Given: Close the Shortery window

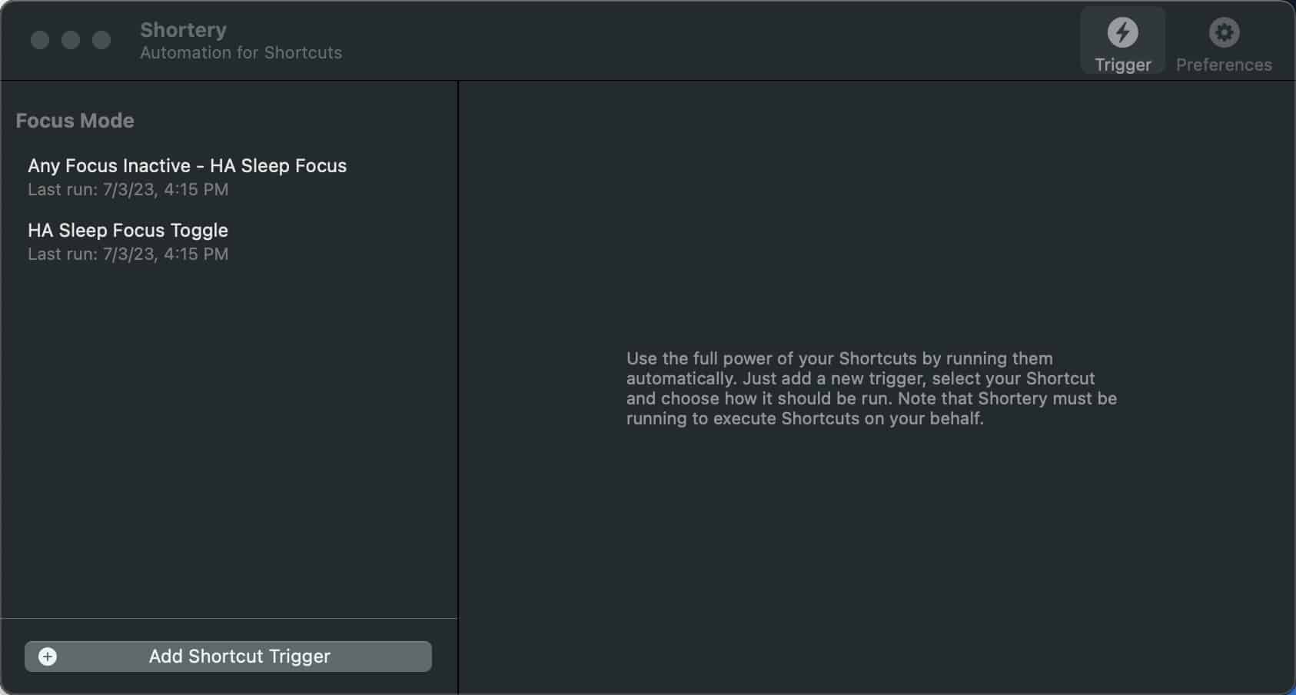Looking at the screenshot, I should 40,40.
